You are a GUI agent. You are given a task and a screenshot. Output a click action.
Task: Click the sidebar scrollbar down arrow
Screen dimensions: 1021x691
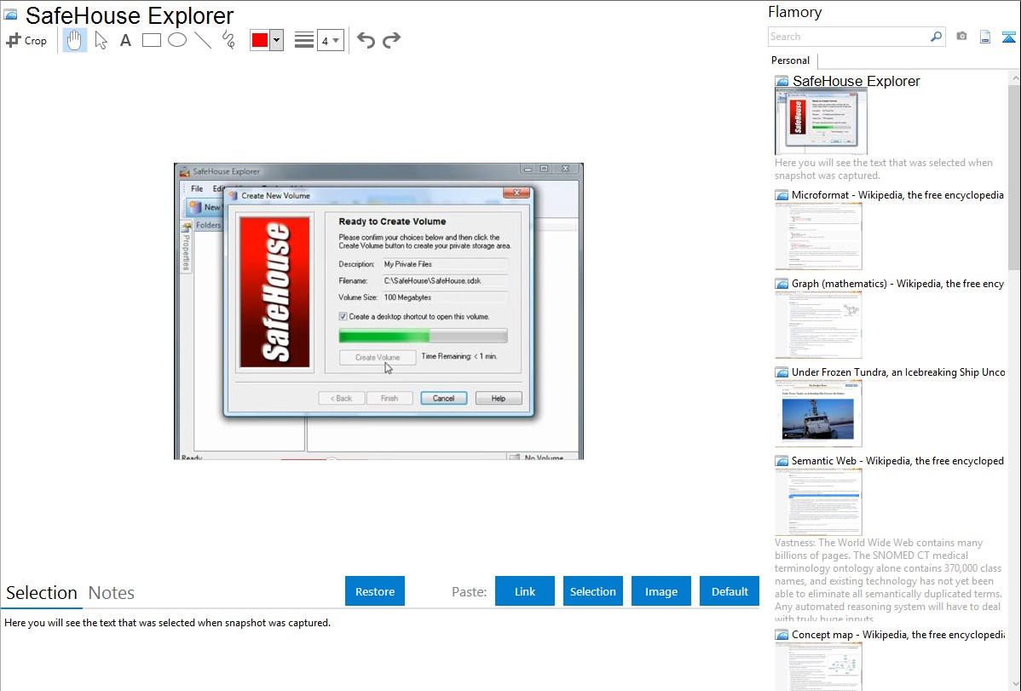click(x=1014, y=684)
